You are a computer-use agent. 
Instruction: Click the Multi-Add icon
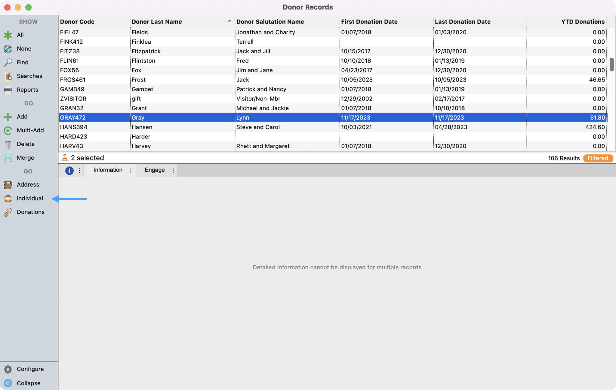tap(8, 130)
